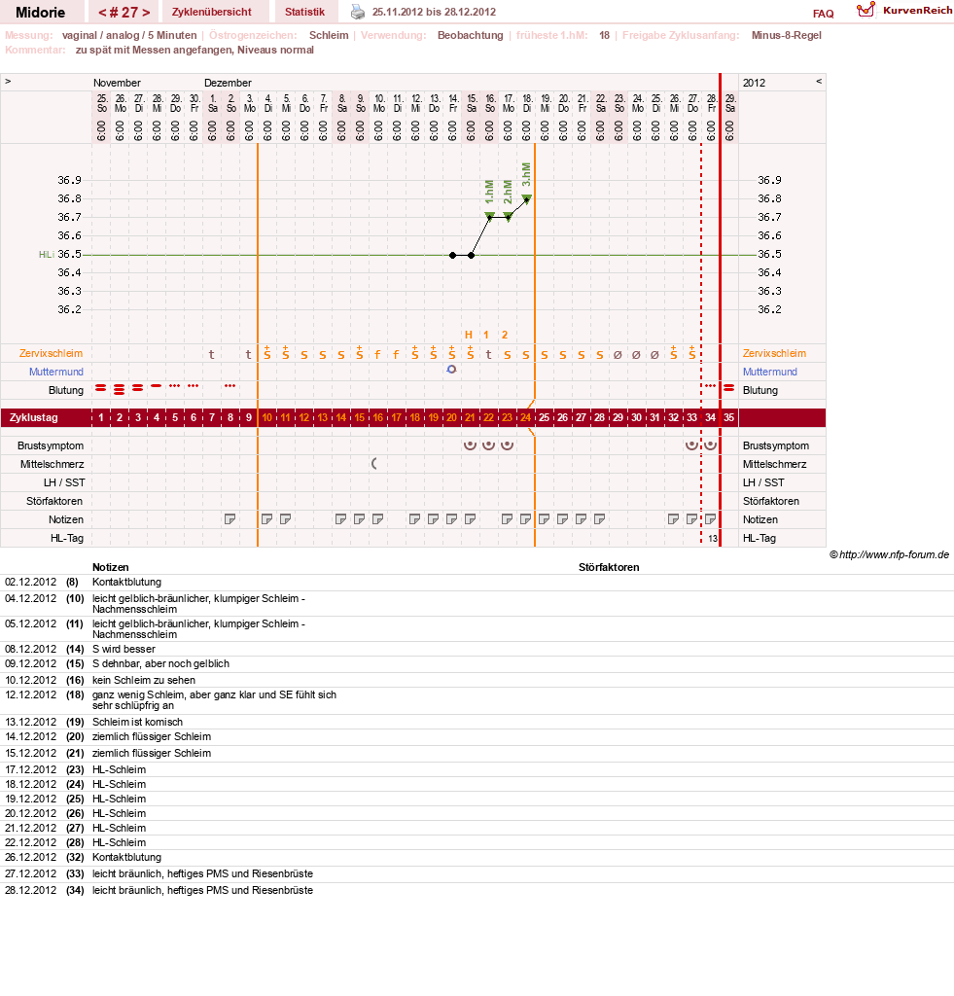
Task: Click the printer icon beside the date range
Action: point(358,12)
